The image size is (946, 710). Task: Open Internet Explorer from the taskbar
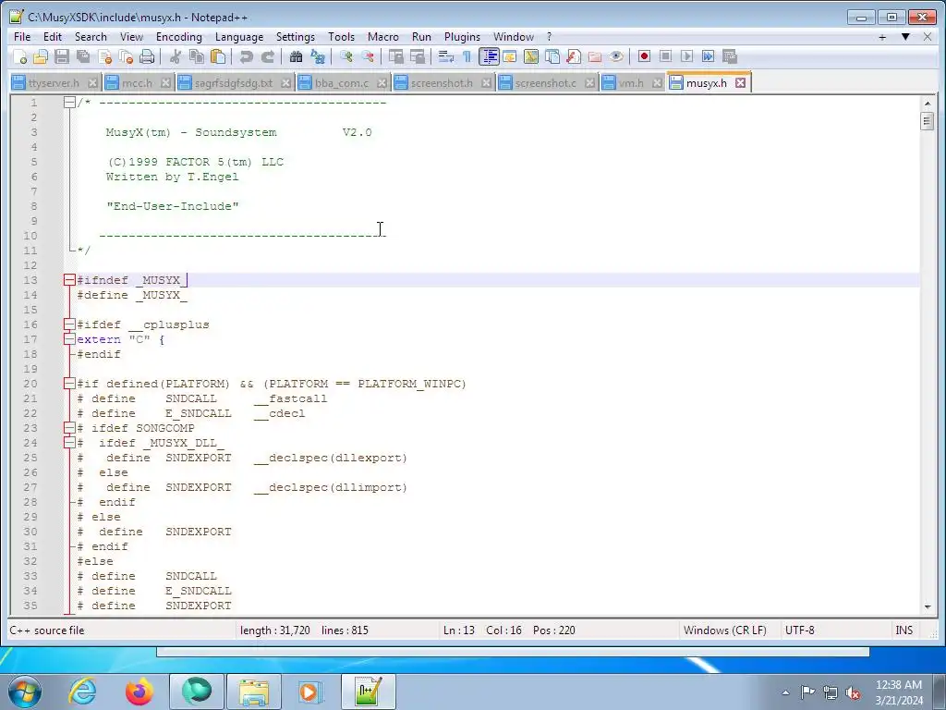click(82, 692)
